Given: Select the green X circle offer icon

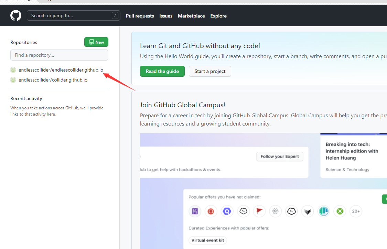Looking at the screenshot, I should click(x=340, y=211).
